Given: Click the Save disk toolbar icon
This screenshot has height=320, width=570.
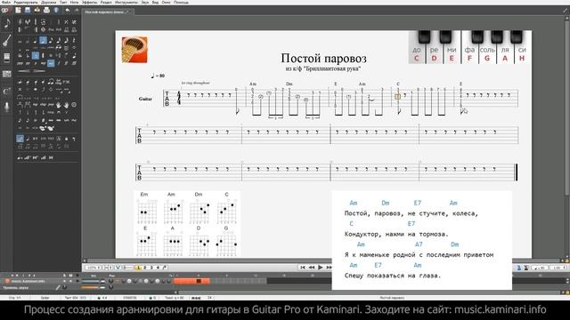Looking at the screenshot, I should tap(28, 10).
